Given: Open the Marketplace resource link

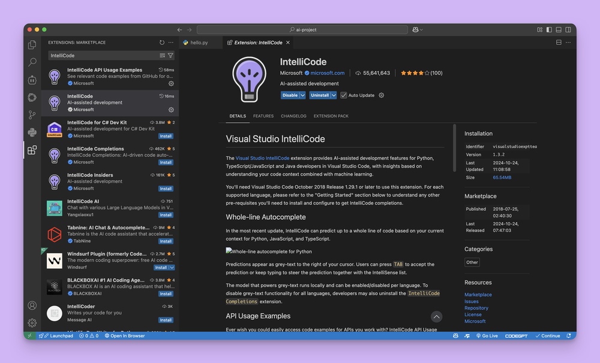Looking at the screenshot, I should tap(478, 295).
